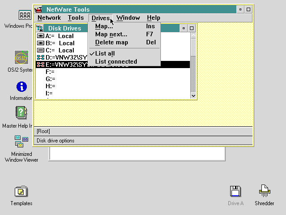
Task: Select hard disk C: Local icon
Action: pos(41,50)
